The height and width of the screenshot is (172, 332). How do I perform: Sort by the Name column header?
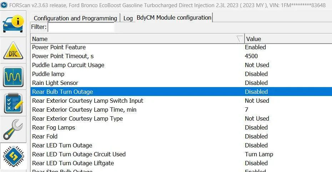[x=137, y=39]
